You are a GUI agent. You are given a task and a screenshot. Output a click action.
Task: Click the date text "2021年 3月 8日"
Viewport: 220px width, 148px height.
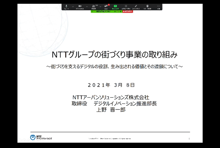point(111,85)
